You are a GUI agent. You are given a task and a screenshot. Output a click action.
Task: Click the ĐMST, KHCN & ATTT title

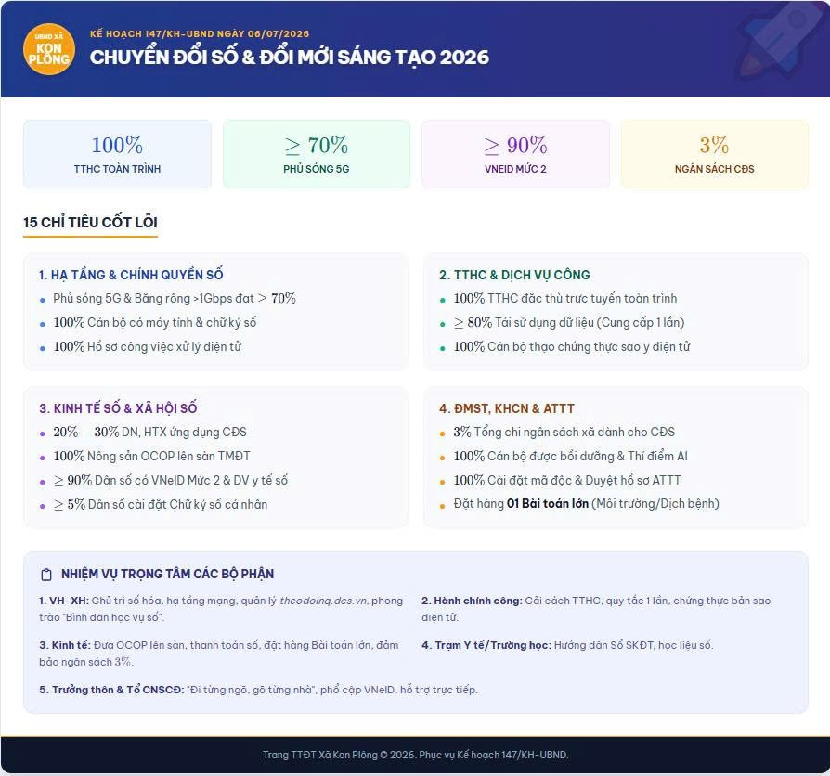click(507, 408)
